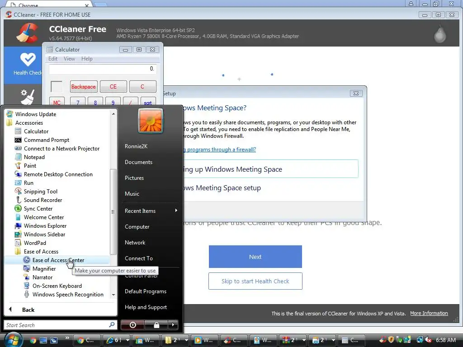Collapse the Accessories folder

[29, 123]
